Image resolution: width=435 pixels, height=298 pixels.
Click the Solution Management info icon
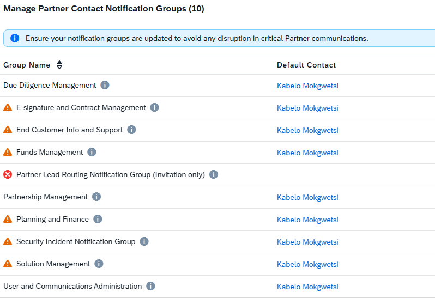[x=99, y=264]
